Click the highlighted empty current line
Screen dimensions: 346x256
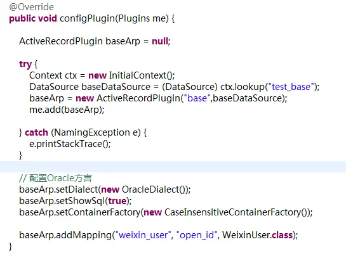[173, 167]
